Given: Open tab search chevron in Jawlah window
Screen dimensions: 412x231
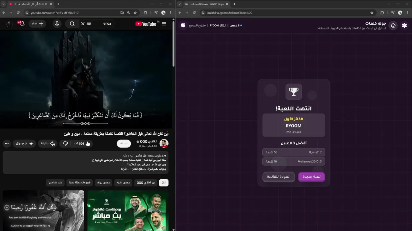Looking at the screenshot, I should [x=179, y=4].
